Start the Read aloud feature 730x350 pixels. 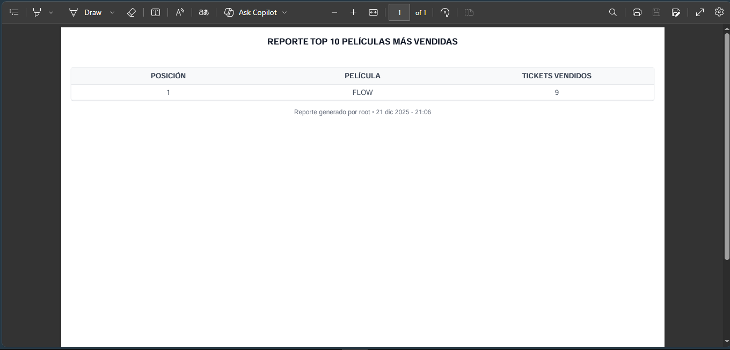(x=180, y=12)
